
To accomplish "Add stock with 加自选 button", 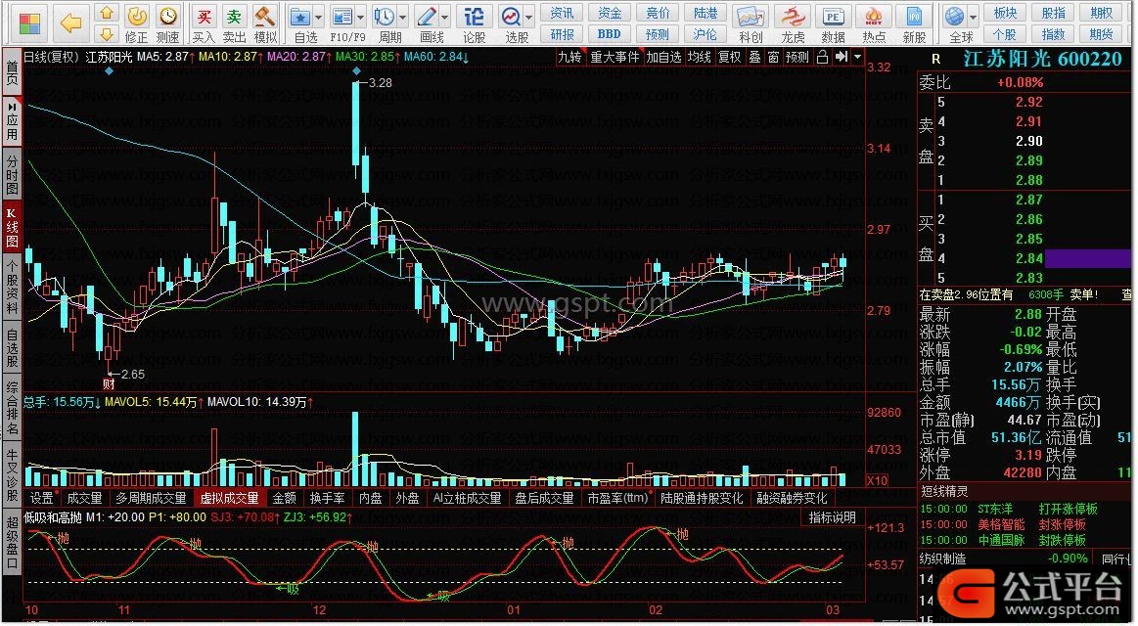I will click(664, 57).
